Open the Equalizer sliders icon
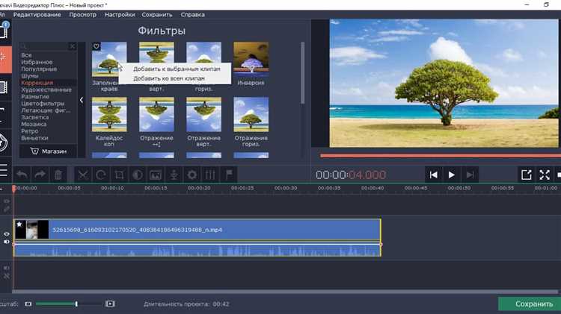 coord(210,175)
